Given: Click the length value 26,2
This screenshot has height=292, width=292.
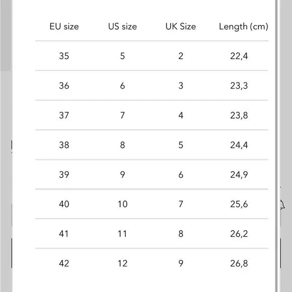Looking at the screenshot, I should tap(239, 234).
